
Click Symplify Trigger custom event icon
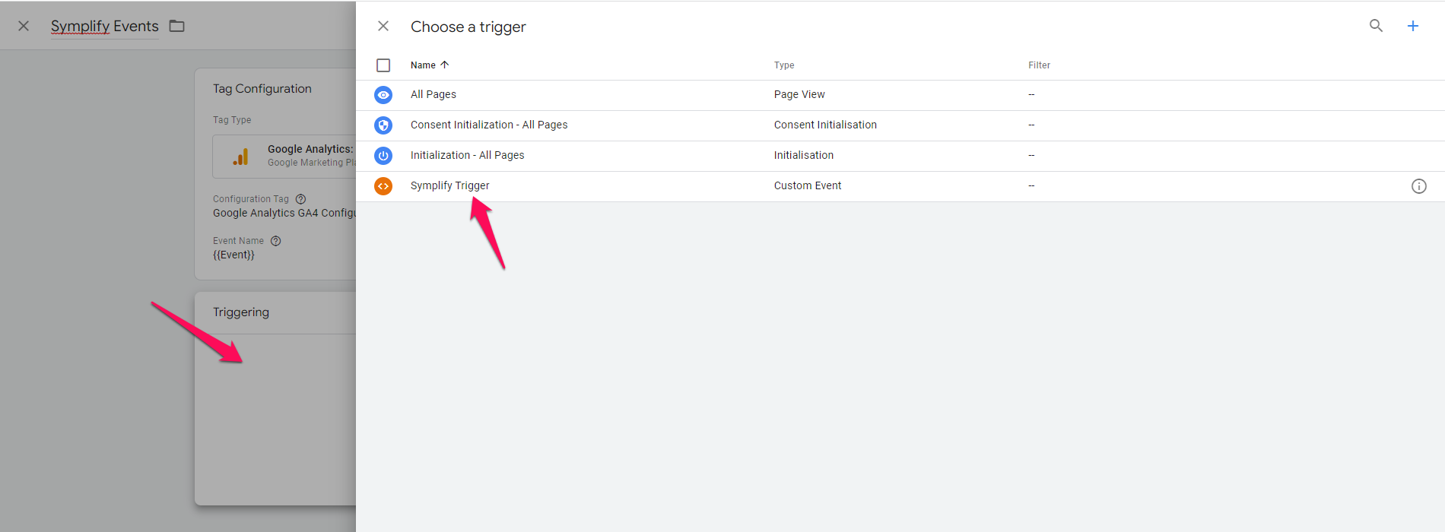click(x=383, y=186)
